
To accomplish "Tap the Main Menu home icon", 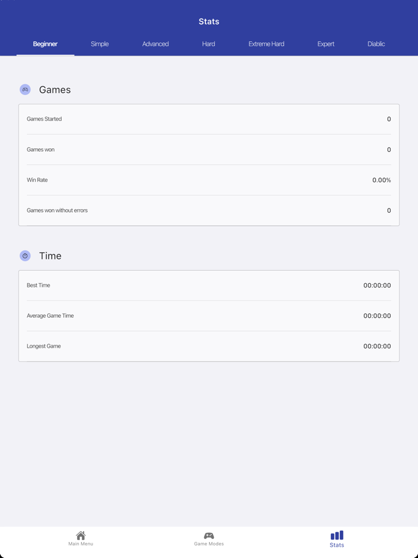I will click(x=81, y=535).
